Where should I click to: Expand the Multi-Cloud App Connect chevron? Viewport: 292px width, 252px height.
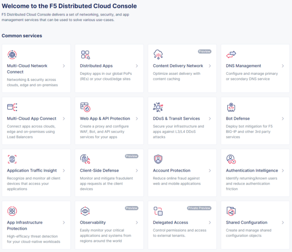pyautogui.click(x=64, y=118)
